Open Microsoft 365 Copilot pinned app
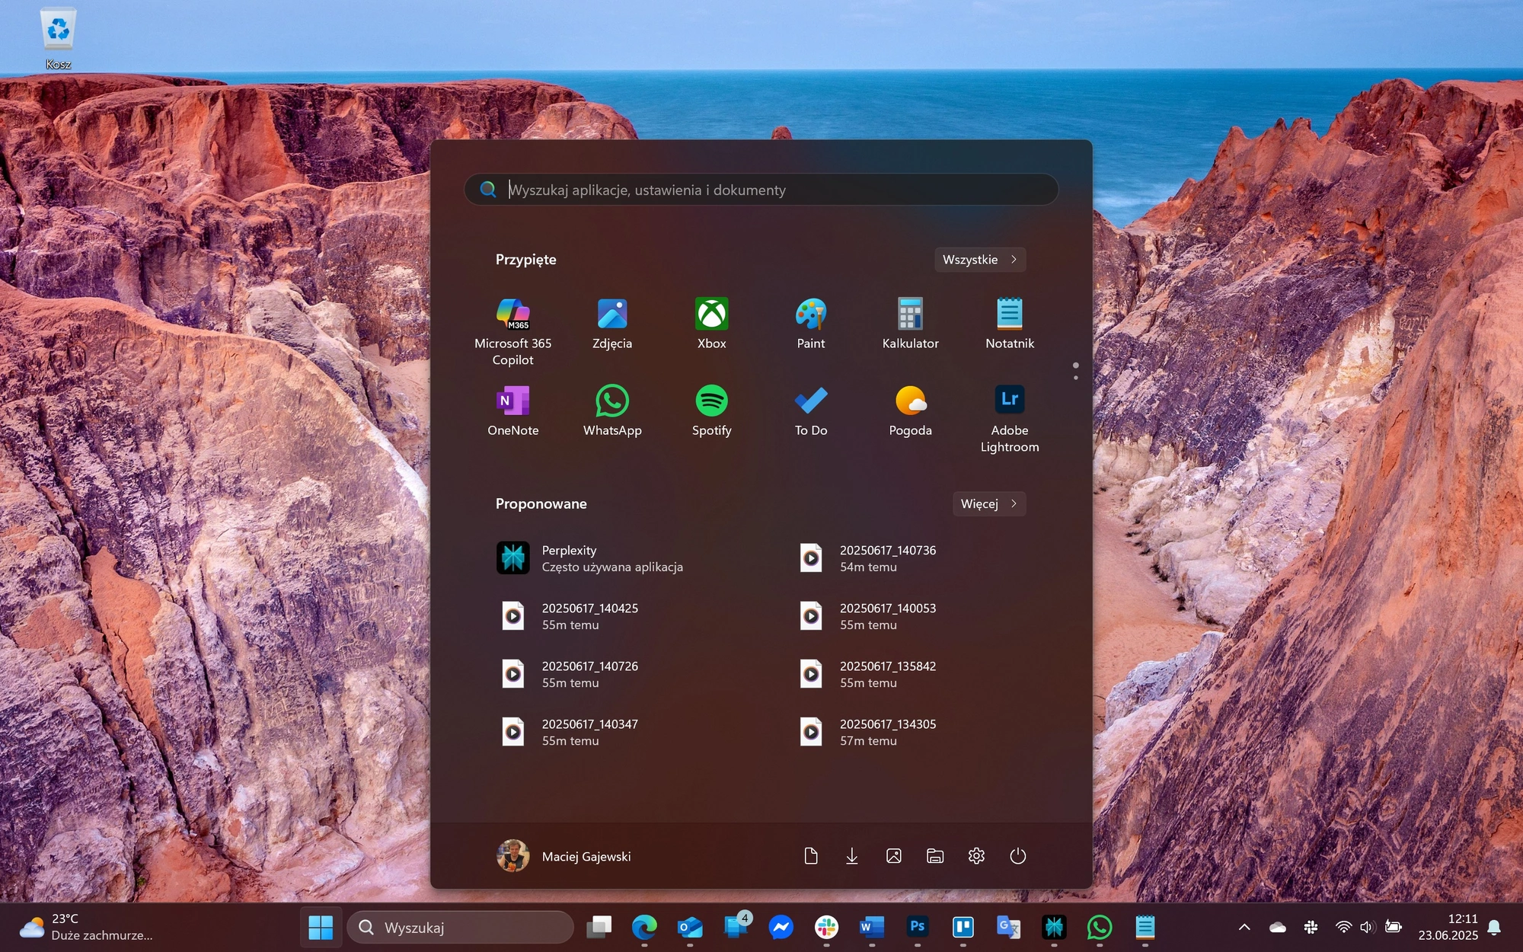The height and width of the screenshot is (952, 1523). 512,331
